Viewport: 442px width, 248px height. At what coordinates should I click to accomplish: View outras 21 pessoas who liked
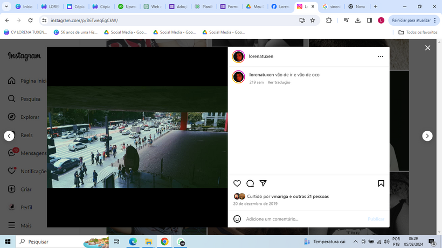(x=310, y=196)
